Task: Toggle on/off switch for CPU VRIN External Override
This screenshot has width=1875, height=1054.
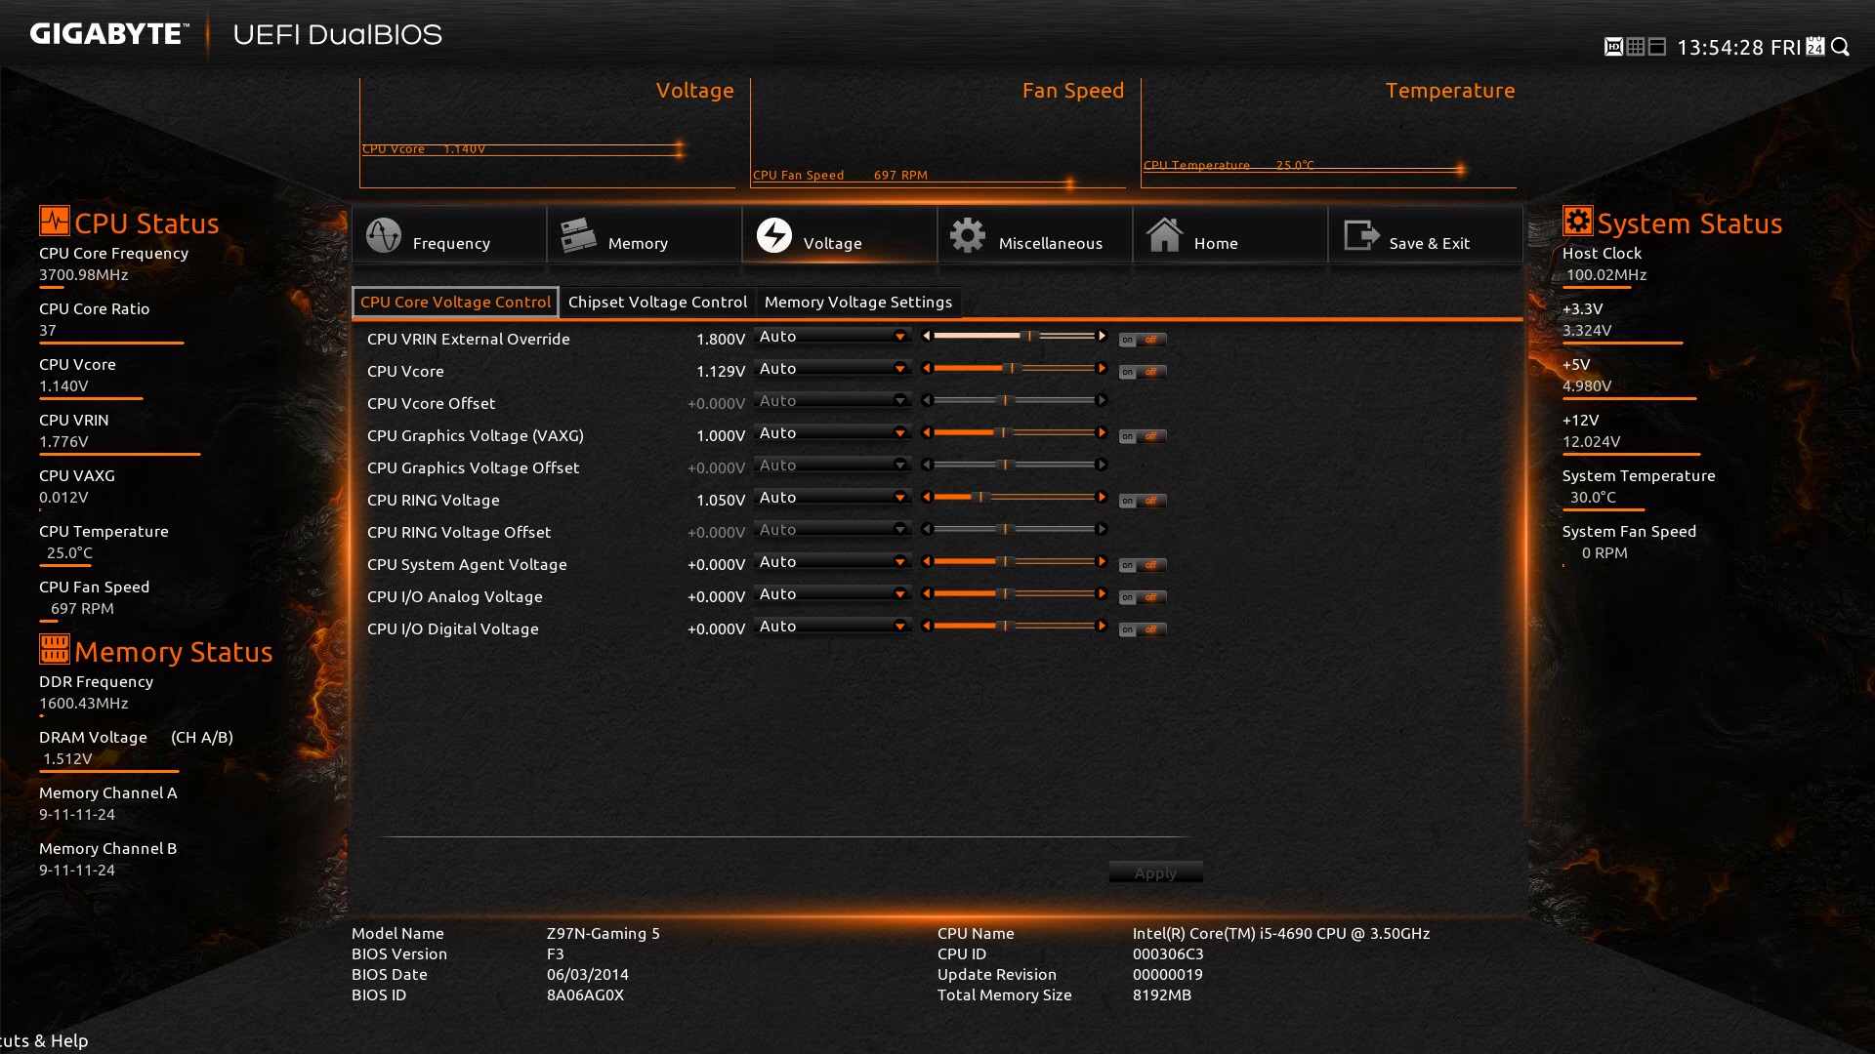Action: point(1143,340)
